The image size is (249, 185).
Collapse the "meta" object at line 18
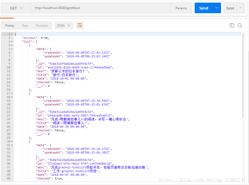point(12,97)
